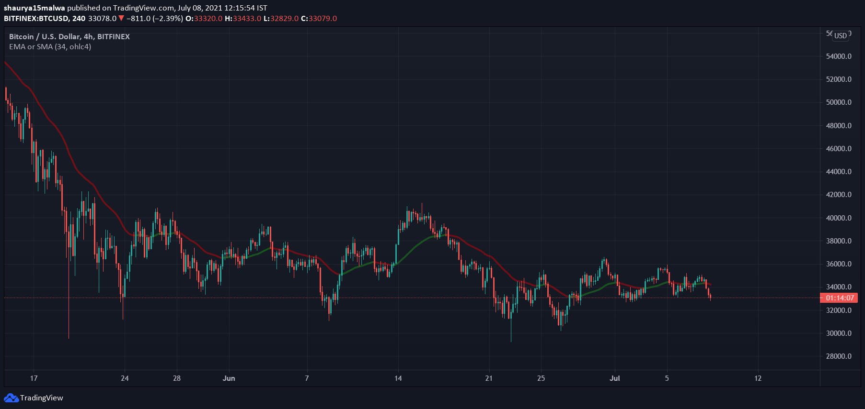Click the '21' date on time axis
The image size is (865, 409).
[x=489, y=378]
